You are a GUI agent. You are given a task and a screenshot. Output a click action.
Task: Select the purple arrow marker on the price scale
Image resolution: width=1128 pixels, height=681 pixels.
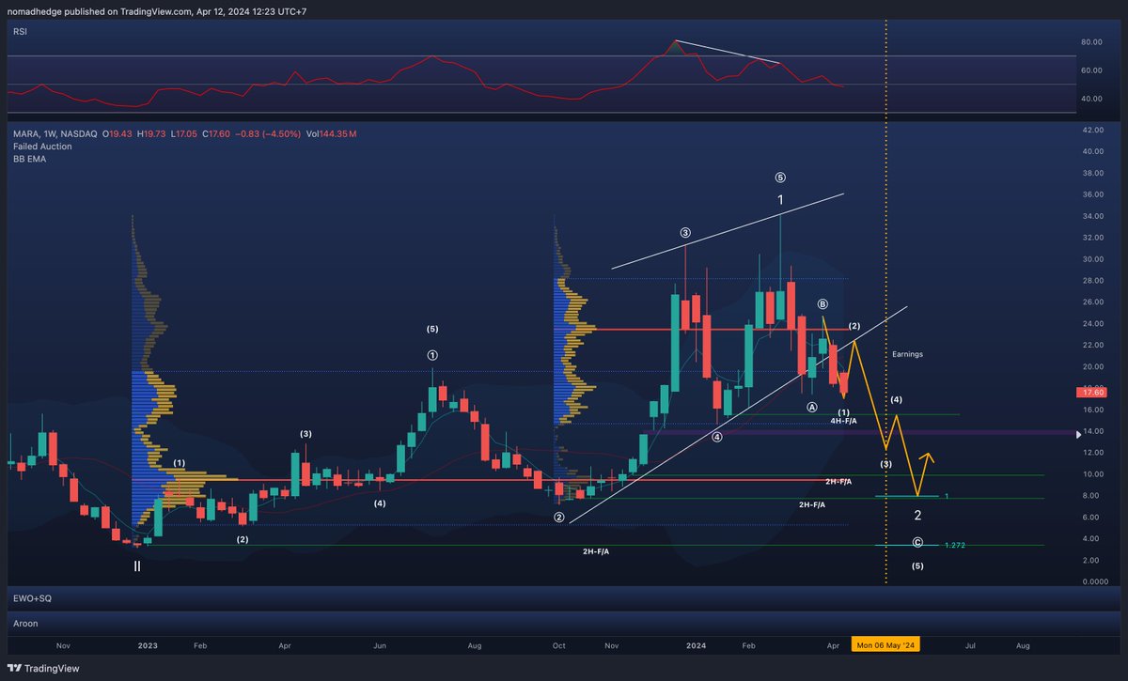(x=1077, y=434)
